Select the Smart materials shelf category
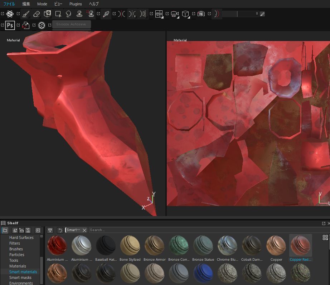 pos(23,272)
